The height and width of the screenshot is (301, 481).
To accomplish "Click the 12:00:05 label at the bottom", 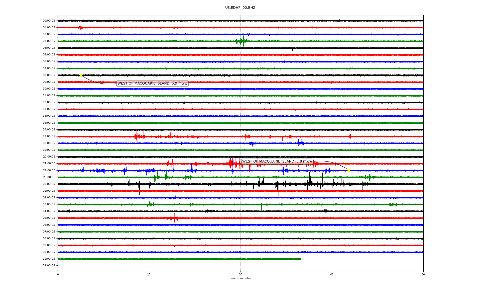I will [x=49, y=265].
